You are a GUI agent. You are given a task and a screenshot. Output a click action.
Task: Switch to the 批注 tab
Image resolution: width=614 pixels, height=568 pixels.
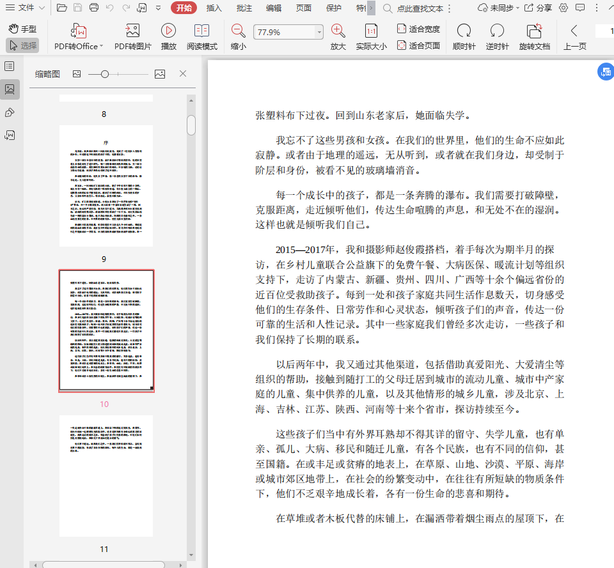pos(244,8)
